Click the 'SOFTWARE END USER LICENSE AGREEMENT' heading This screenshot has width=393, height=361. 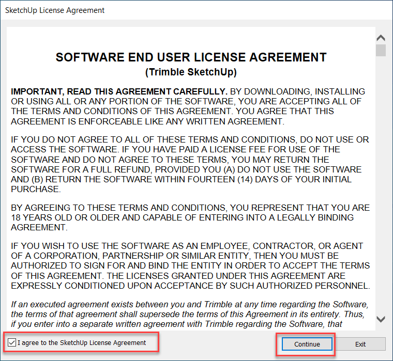pyautogui.click(x=191, y=57)
